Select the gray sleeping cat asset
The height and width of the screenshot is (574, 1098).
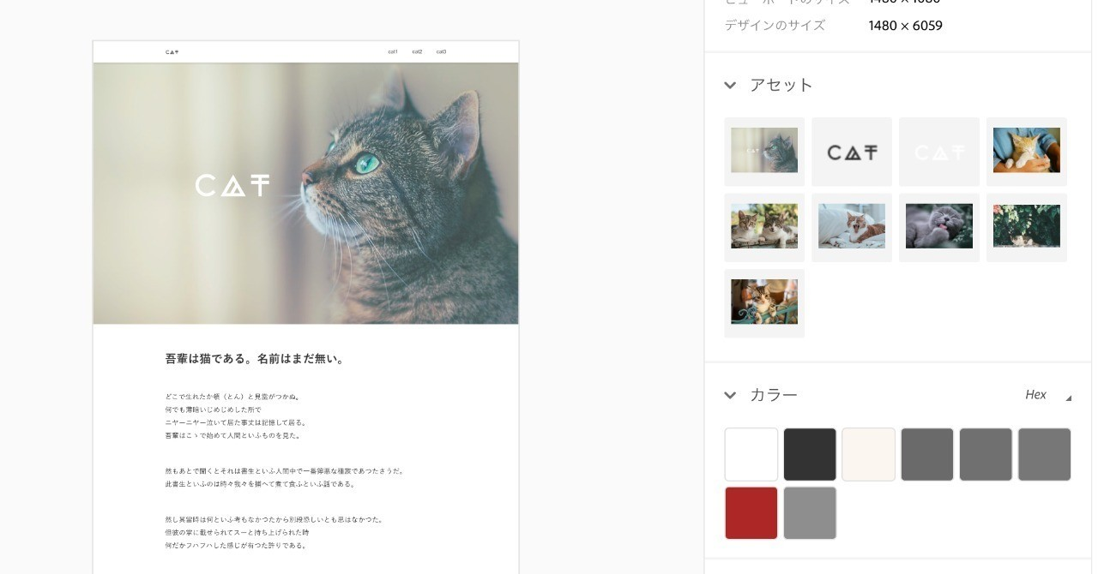pos(939,227)
